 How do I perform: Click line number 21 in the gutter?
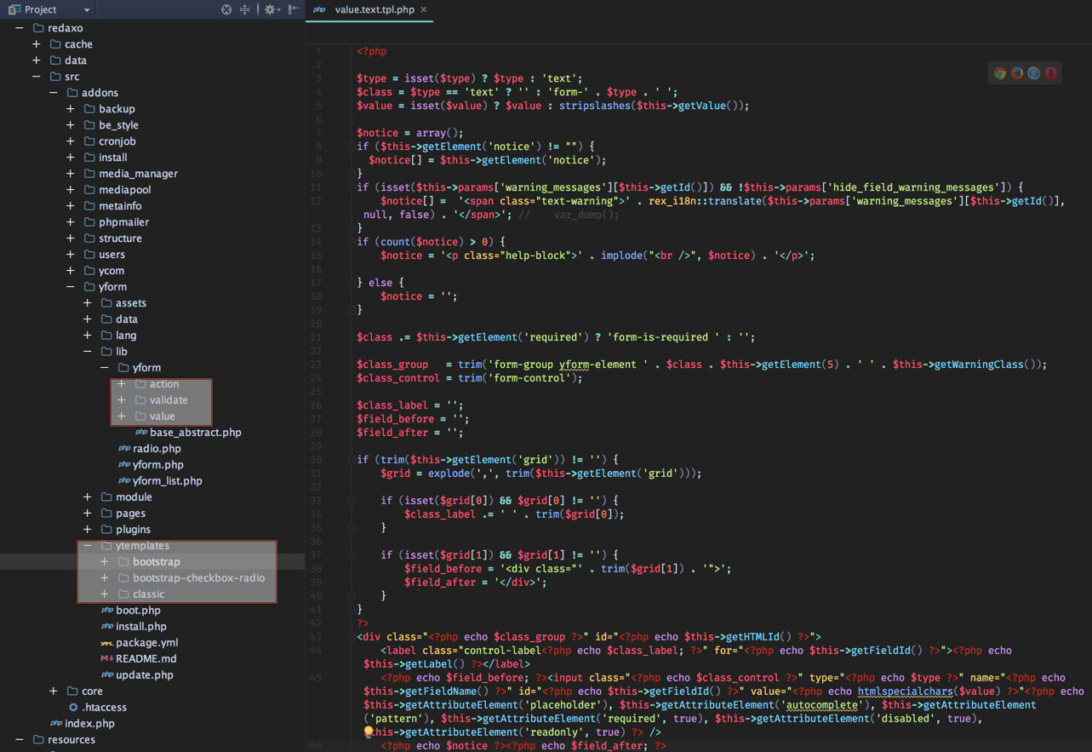317,337
